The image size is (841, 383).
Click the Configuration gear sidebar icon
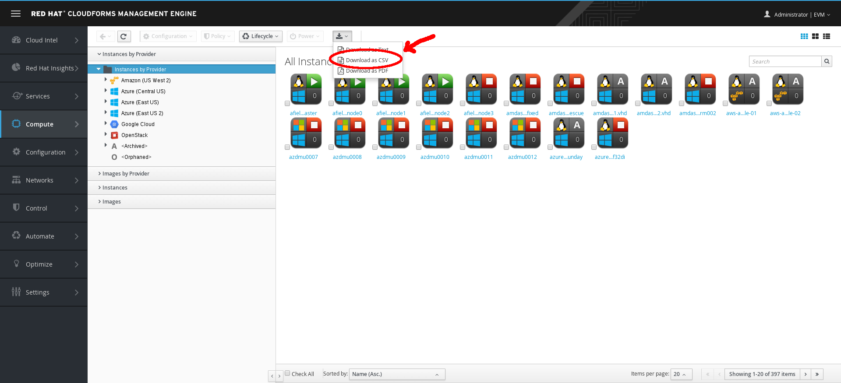(16, 151)
